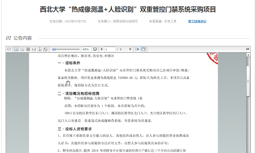Click the 规模 line mentioning 4套

pyautogui.click(x=103, y=98)
